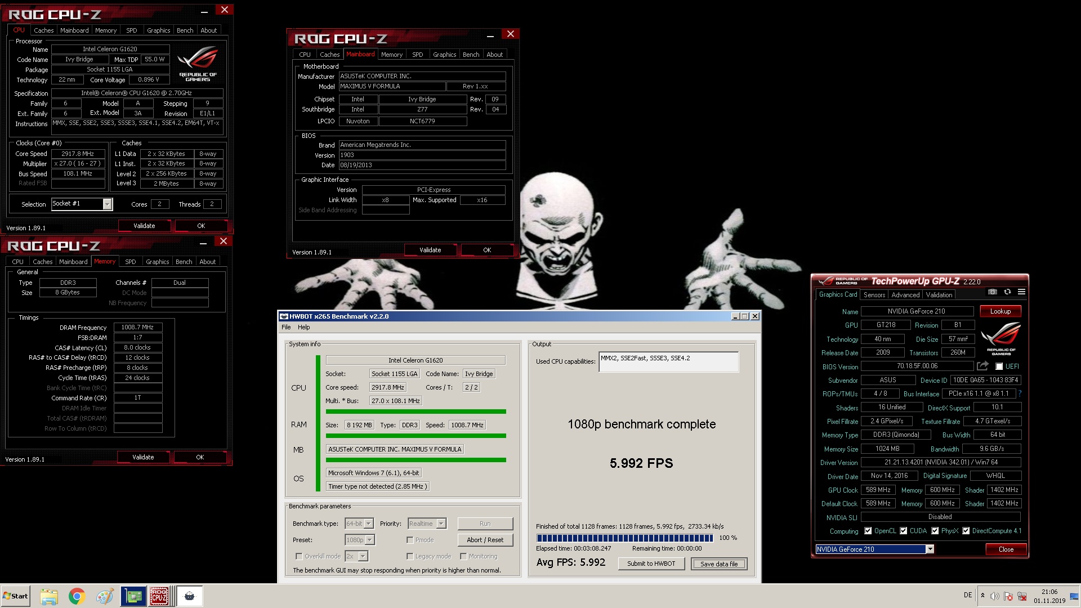Click Save data file button
1081x608 pixels.
719,564
